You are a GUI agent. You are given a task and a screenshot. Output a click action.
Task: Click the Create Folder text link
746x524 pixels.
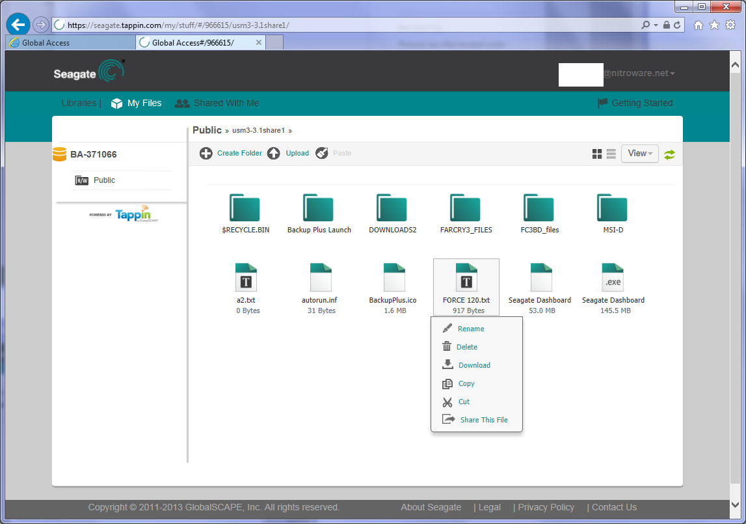click(x=239, y=154)
